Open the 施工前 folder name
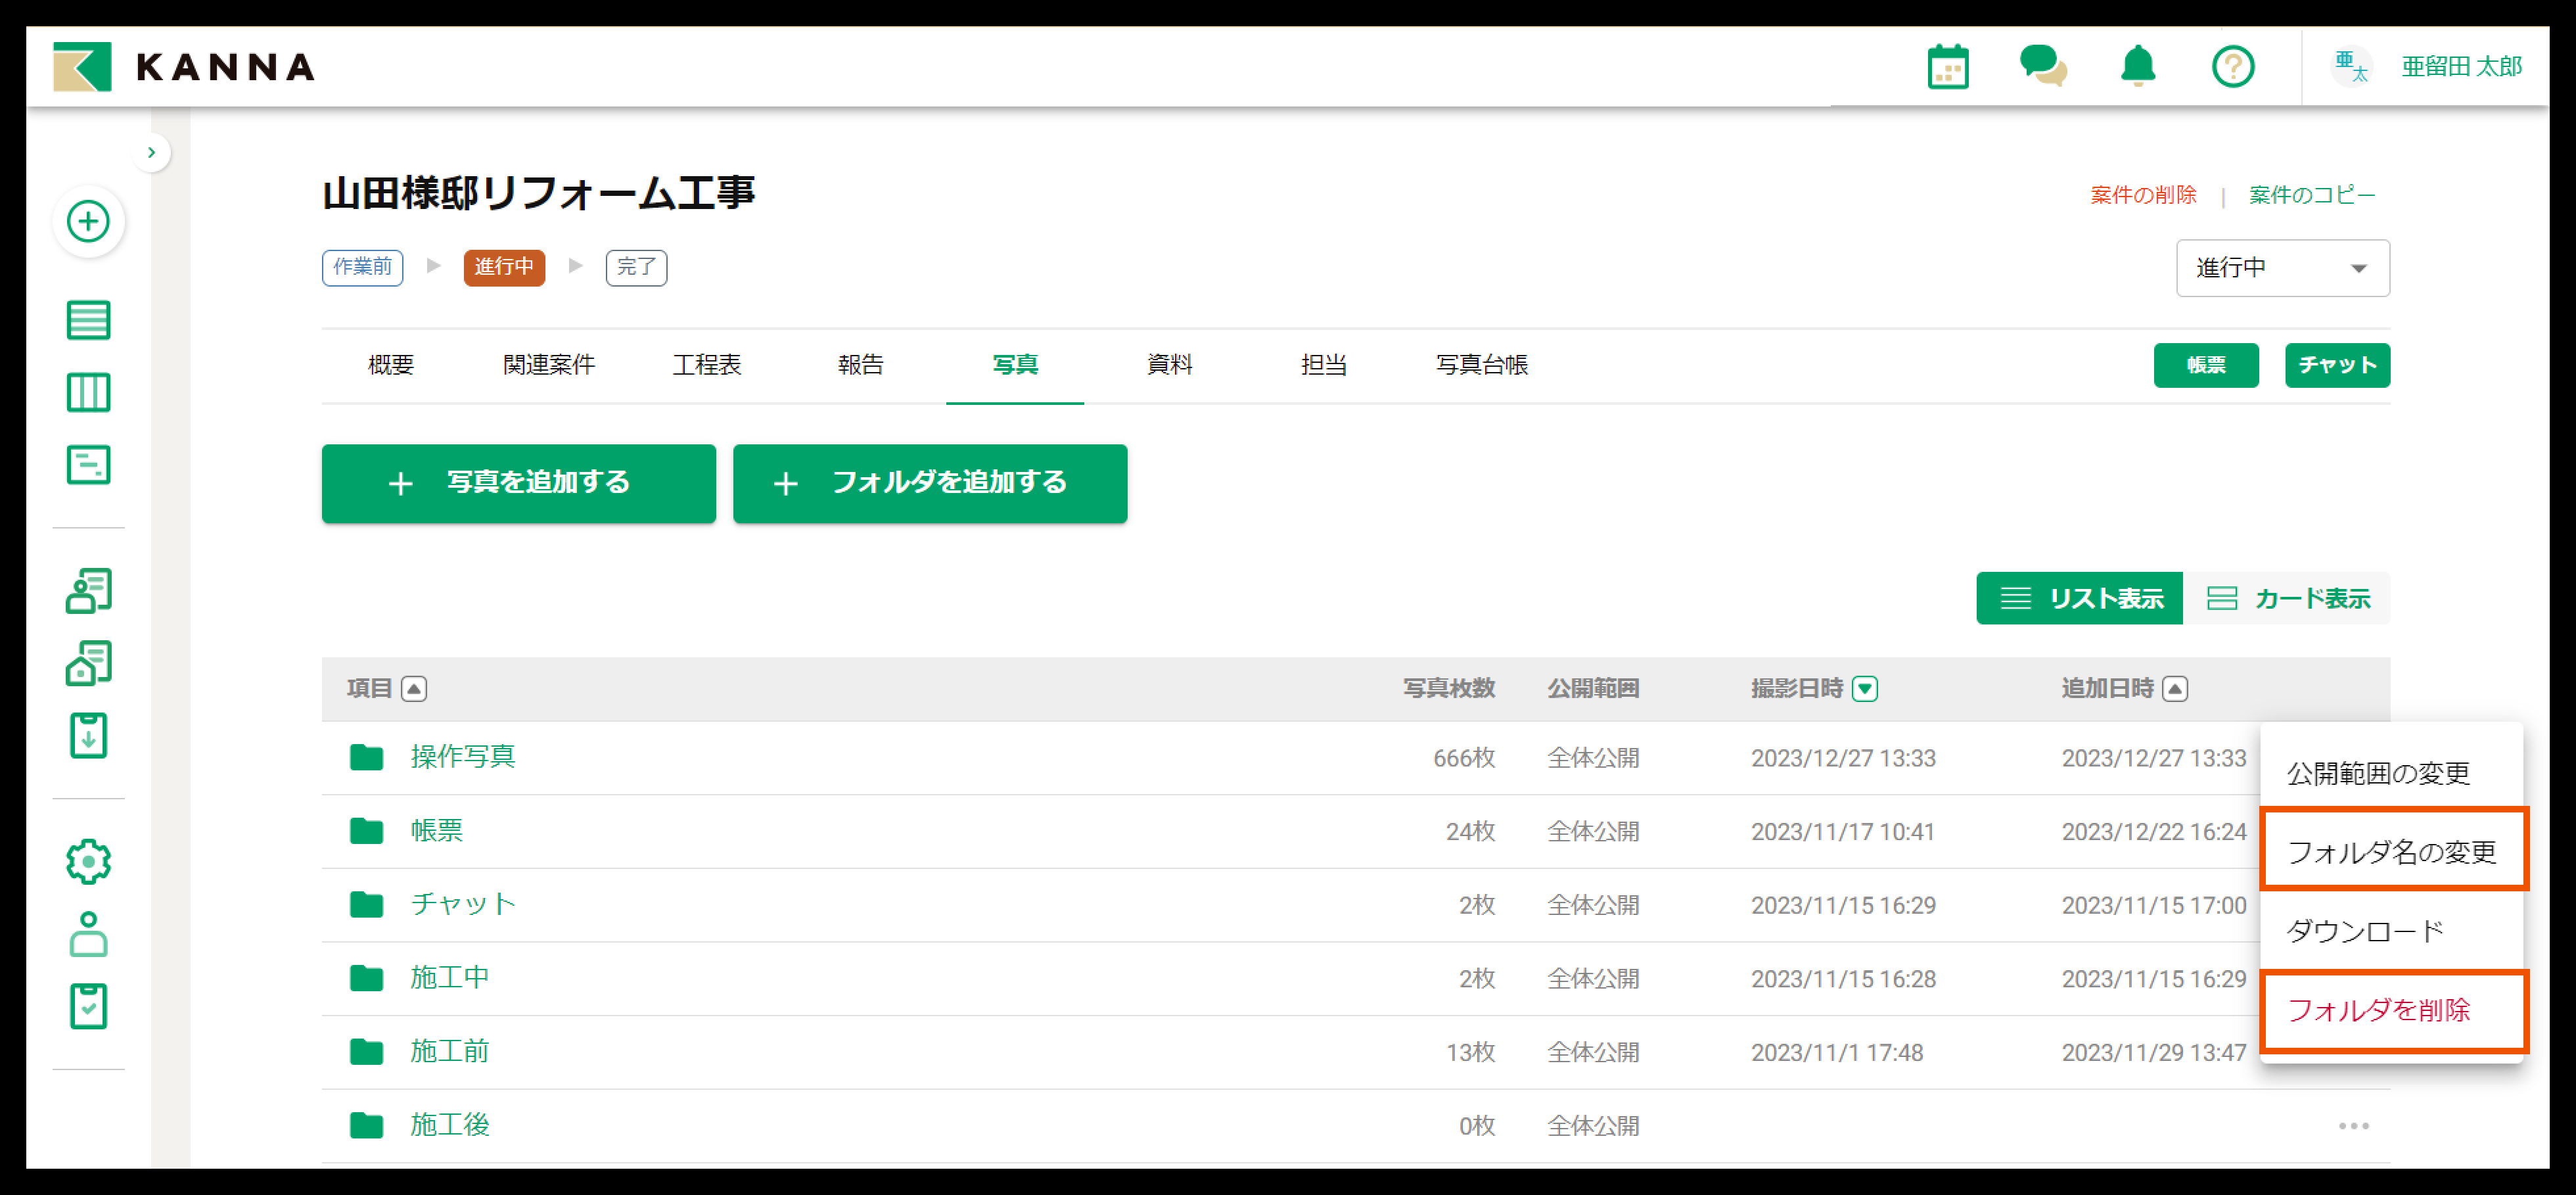This screenshot has width=2576, height=1195. 450,1051
